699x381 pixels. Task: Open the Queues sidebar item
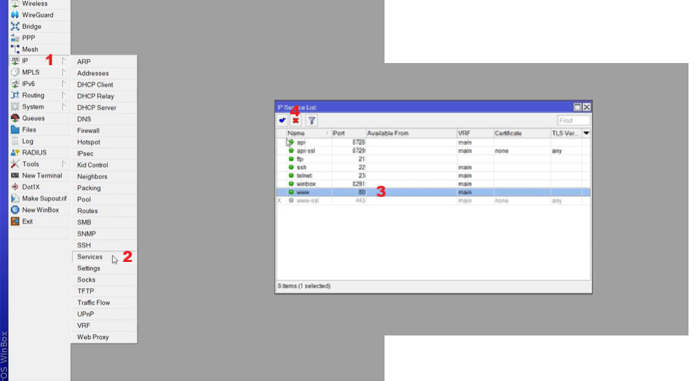(x=33, y=118)
